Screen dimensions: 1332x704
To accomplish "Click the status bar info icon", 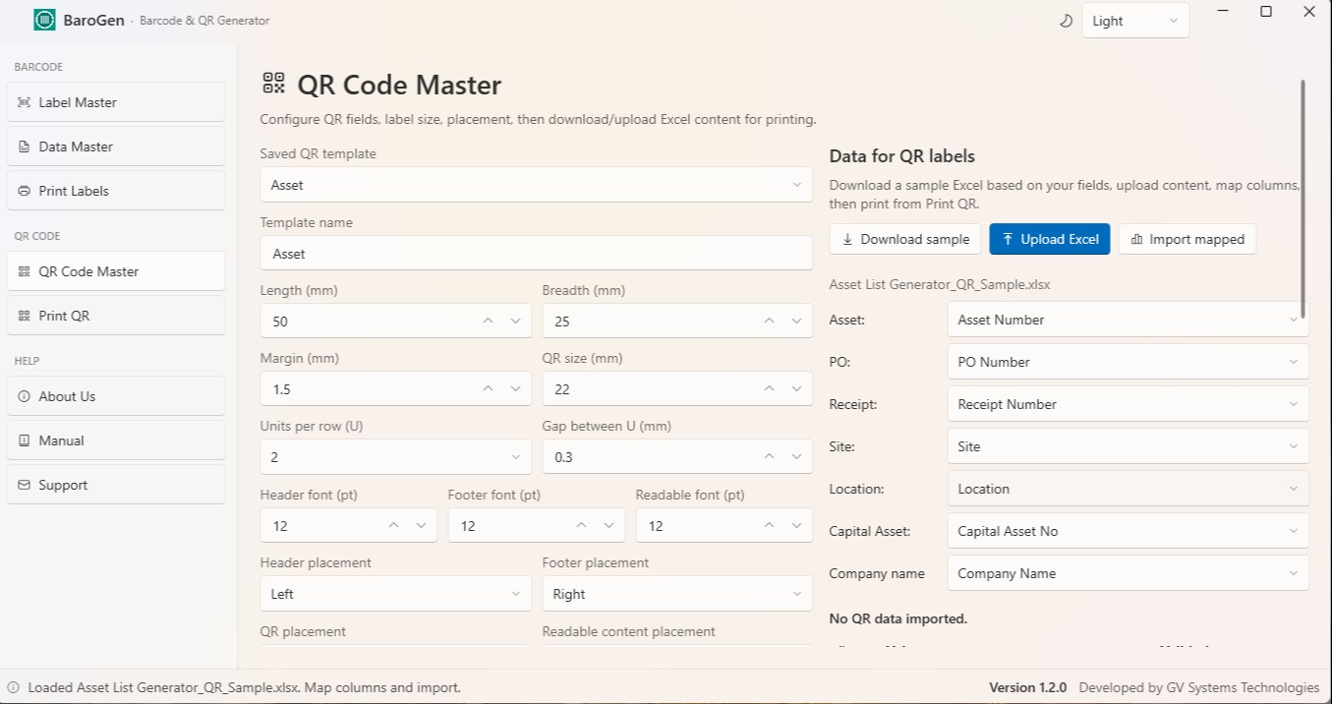I will coord(14,687).
